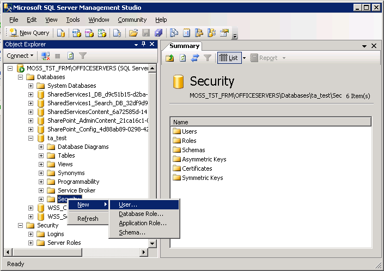Close the Summary tab
384x271 pixels.
pyautogui.click(x=374, y=46)
